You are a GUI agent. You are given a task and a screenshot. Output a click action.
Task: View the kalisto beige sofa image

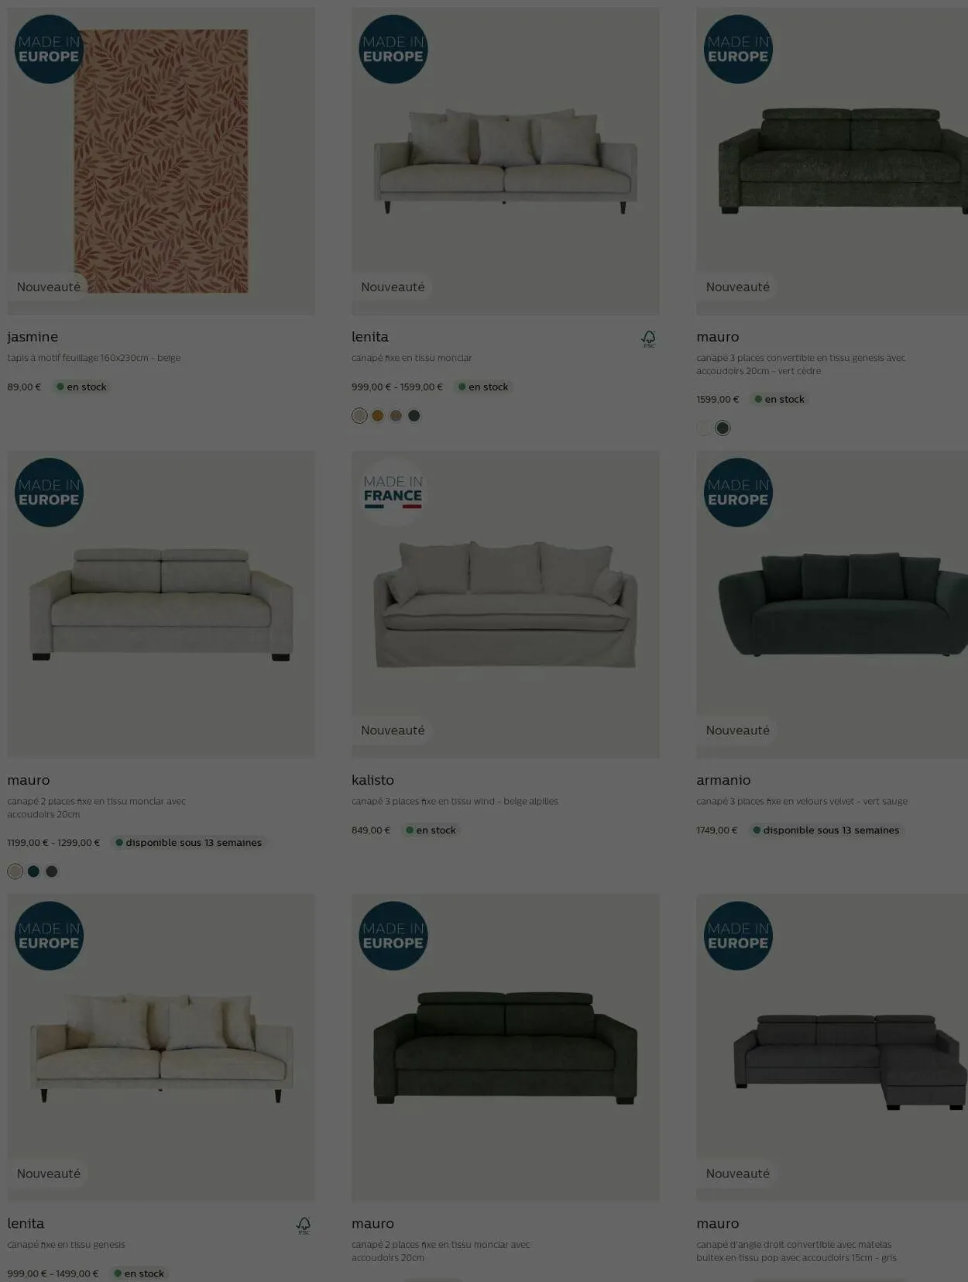click(506, 604)
